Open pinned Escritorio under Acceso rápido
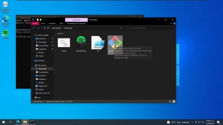The image size is (223, 125). pos(42,39)
